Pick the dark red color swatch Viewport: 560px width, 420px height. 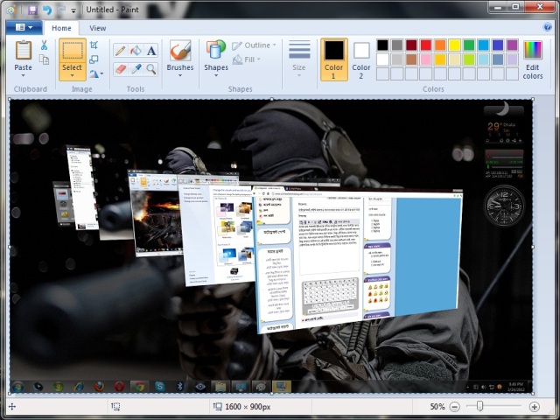(411, 45)
